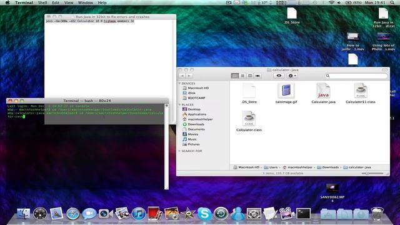This screenshot has height=225, width=400.
Task: Open Safari from the Dock
Action: point(72,214)
